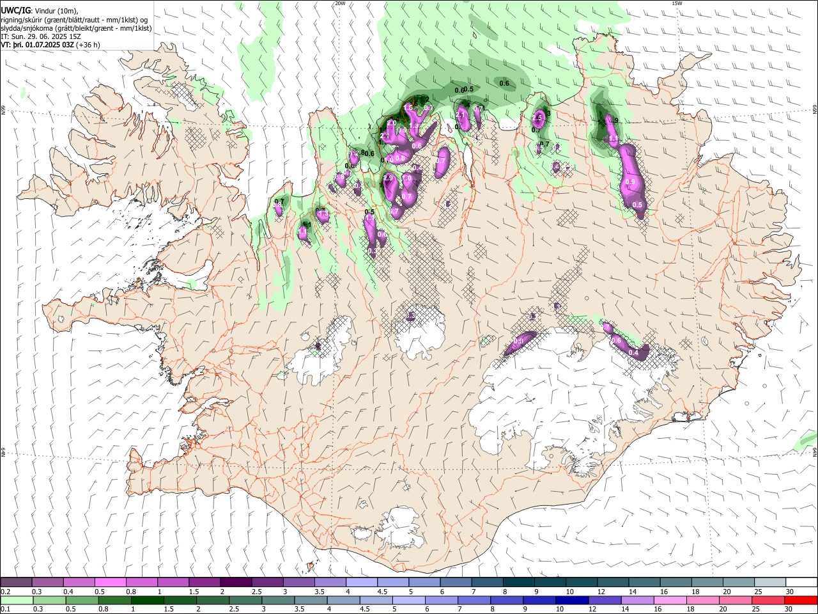Screen dimensions: 818x614
Task: Pick the light periwinkle 5 swatch, bottom legend row
Action: (408, 600)
